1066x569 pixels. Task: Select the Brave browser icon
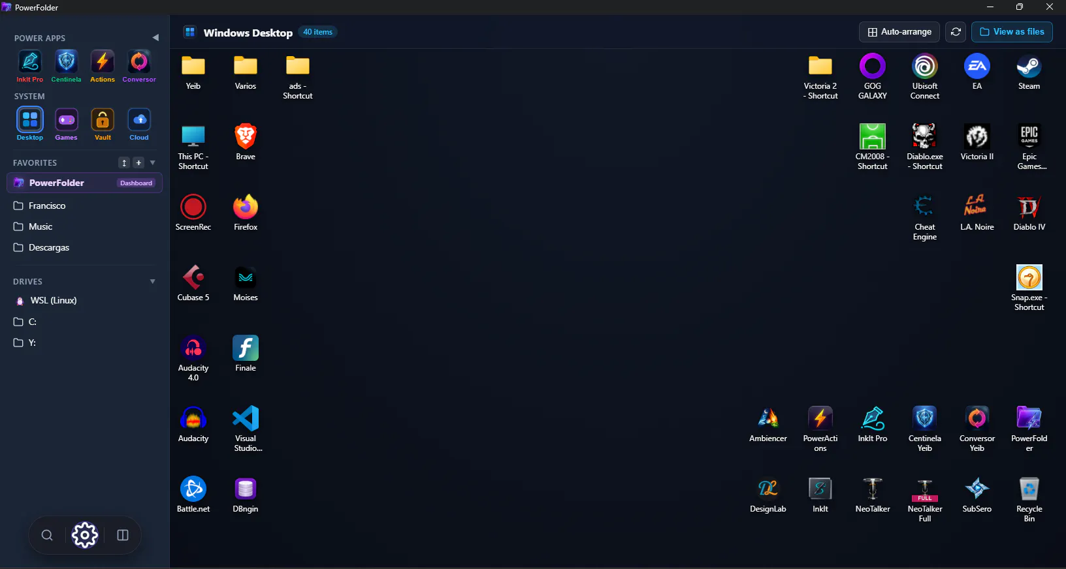point(246,142)
